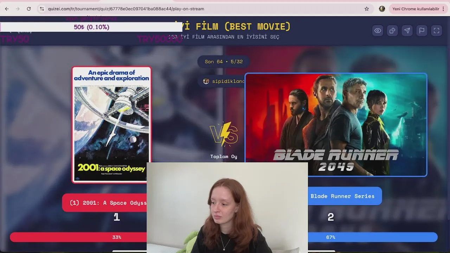Select the 2001: A Space Odyssey poster
The image size is (450, 253).
click(112, 125)
